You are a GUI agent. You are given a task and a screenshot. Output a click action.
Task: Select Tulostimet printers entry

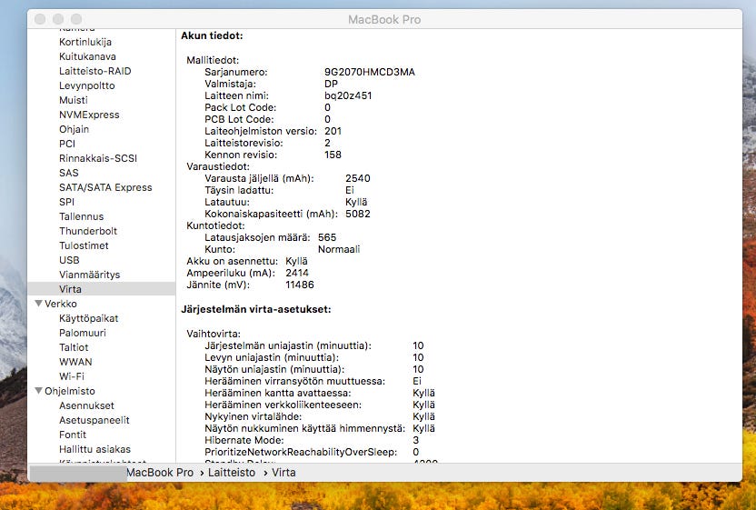click(84, 245)
